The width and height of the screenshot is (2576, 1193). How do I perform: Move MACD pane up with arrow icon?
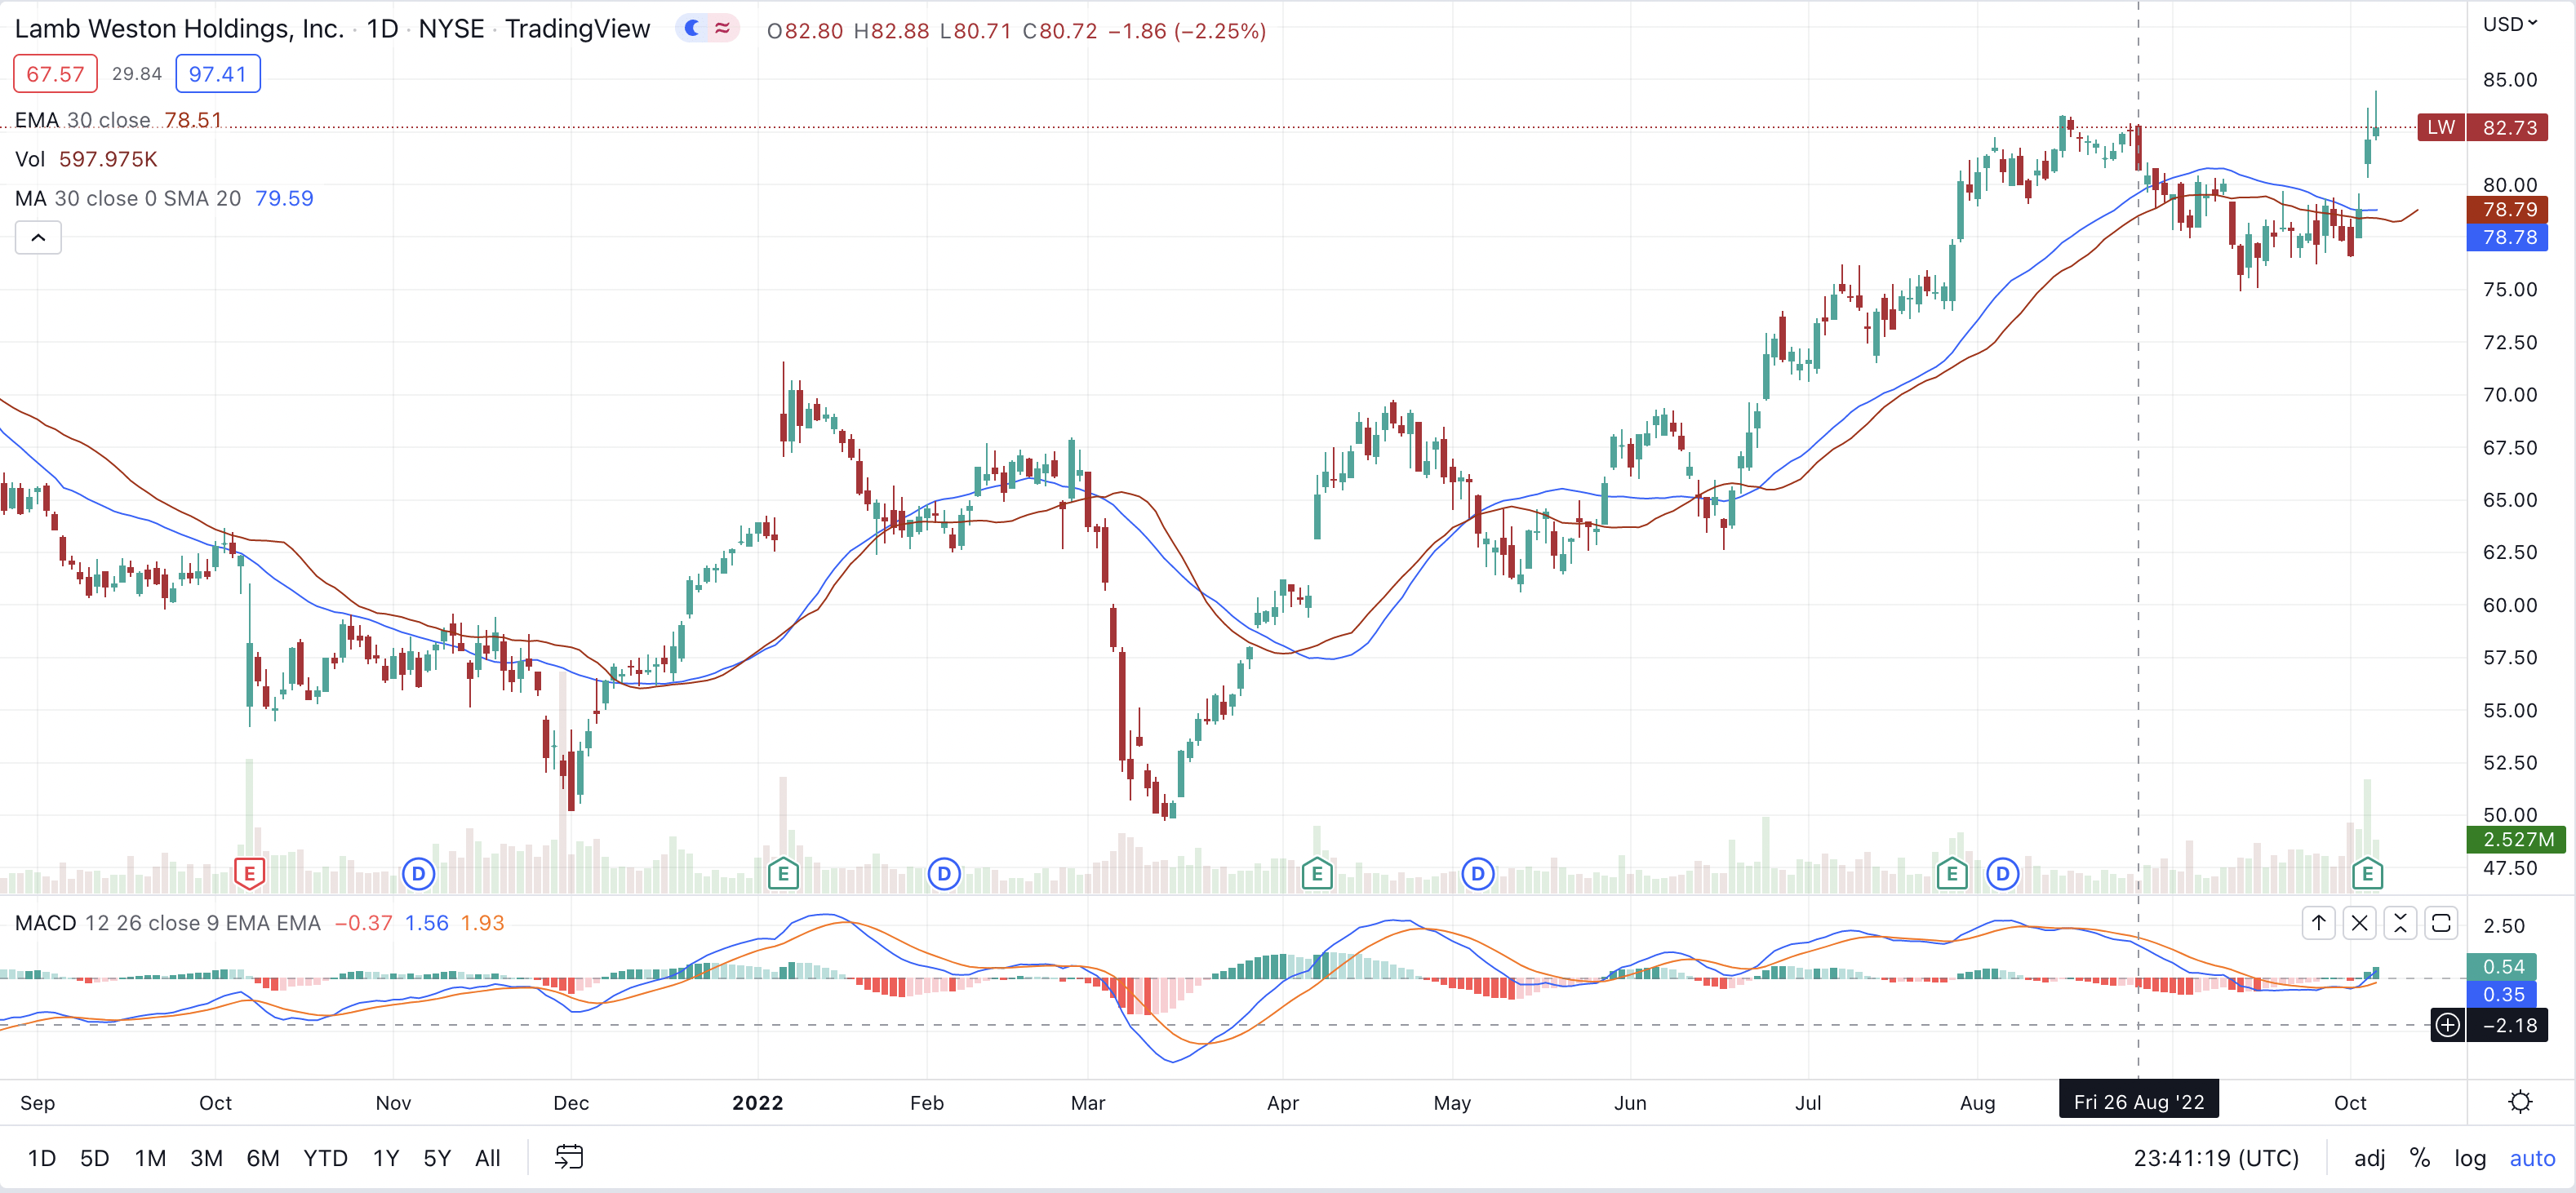[x=2318, y=922]
